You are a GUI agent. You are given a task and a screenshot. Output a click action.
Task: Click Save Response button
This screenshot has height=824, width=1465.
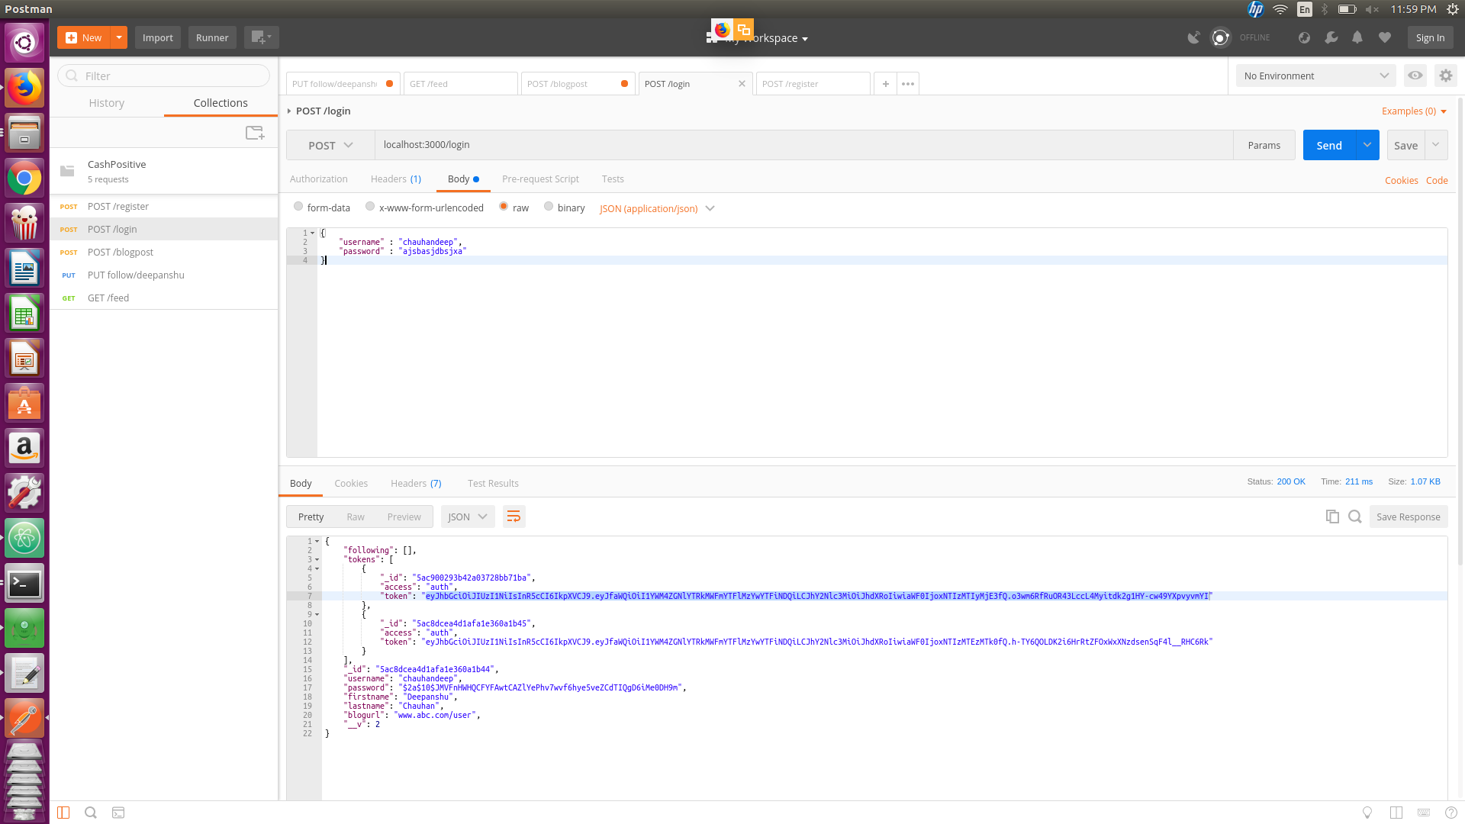pos(1409,517)
